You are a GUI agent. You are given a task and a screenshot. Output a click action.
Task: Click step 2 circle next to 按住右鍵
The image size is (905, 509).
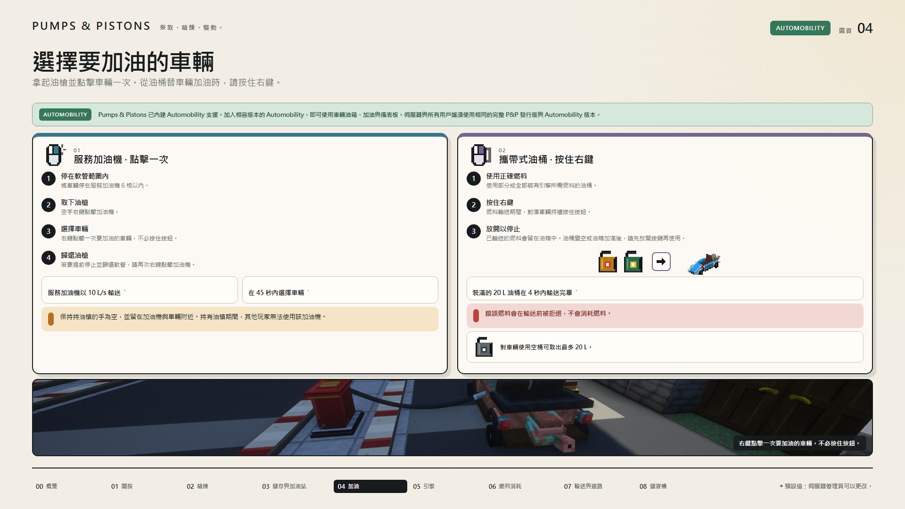tap(474, 205)
